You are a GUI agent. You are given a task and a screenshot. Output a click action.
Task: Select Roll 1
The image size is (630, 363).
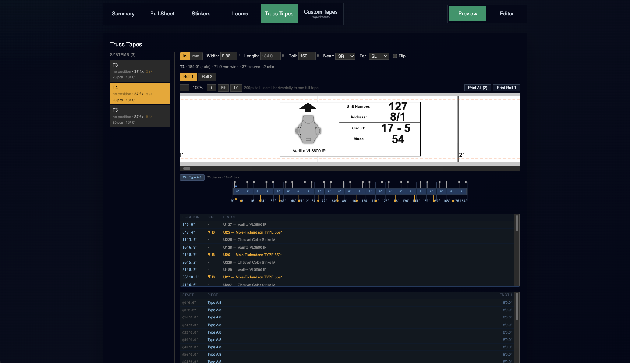[188, 76]
